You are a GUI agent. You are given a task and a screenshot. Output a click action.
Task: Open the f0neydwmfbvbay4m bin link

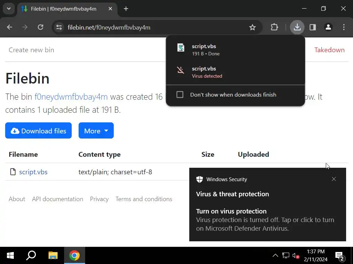coord(71,97)
